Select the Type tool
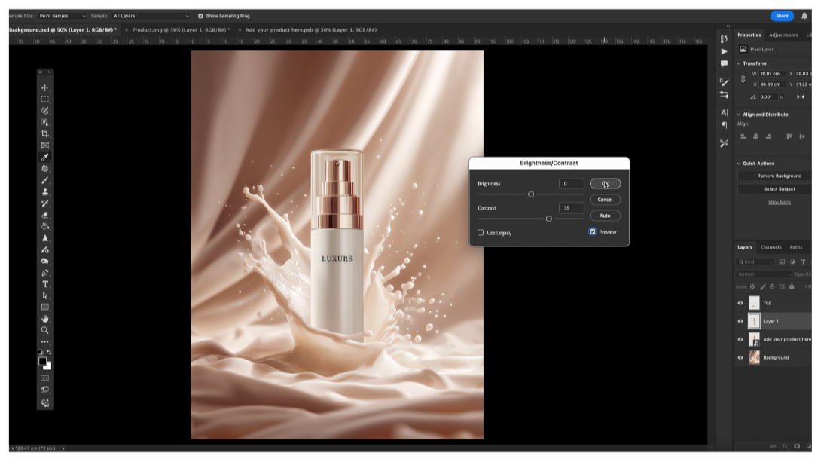 pos(45,284)
